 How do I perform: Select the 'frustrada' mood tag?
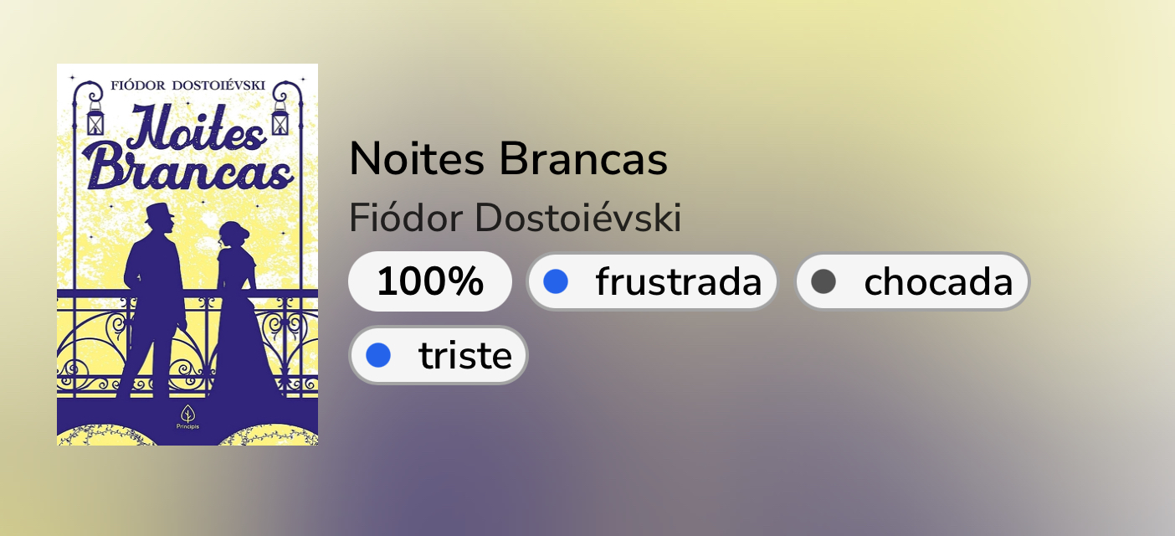(653, 282)
